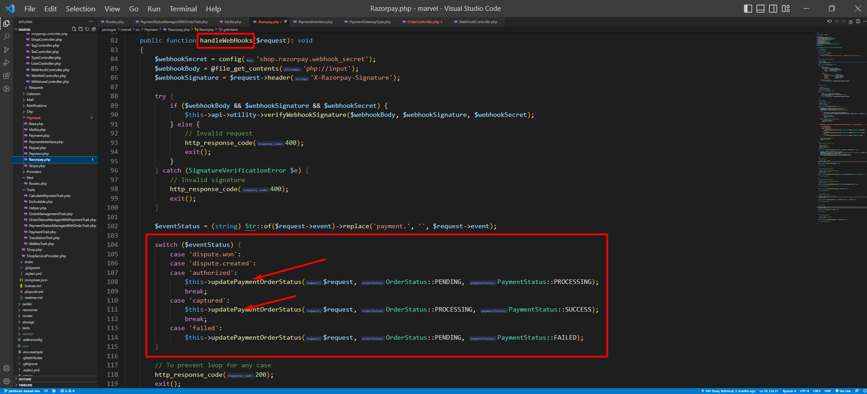Click Spaces: 4 indentation setting
The width and height of the screenshot is (867, 394).
click(x=789, y=391)
